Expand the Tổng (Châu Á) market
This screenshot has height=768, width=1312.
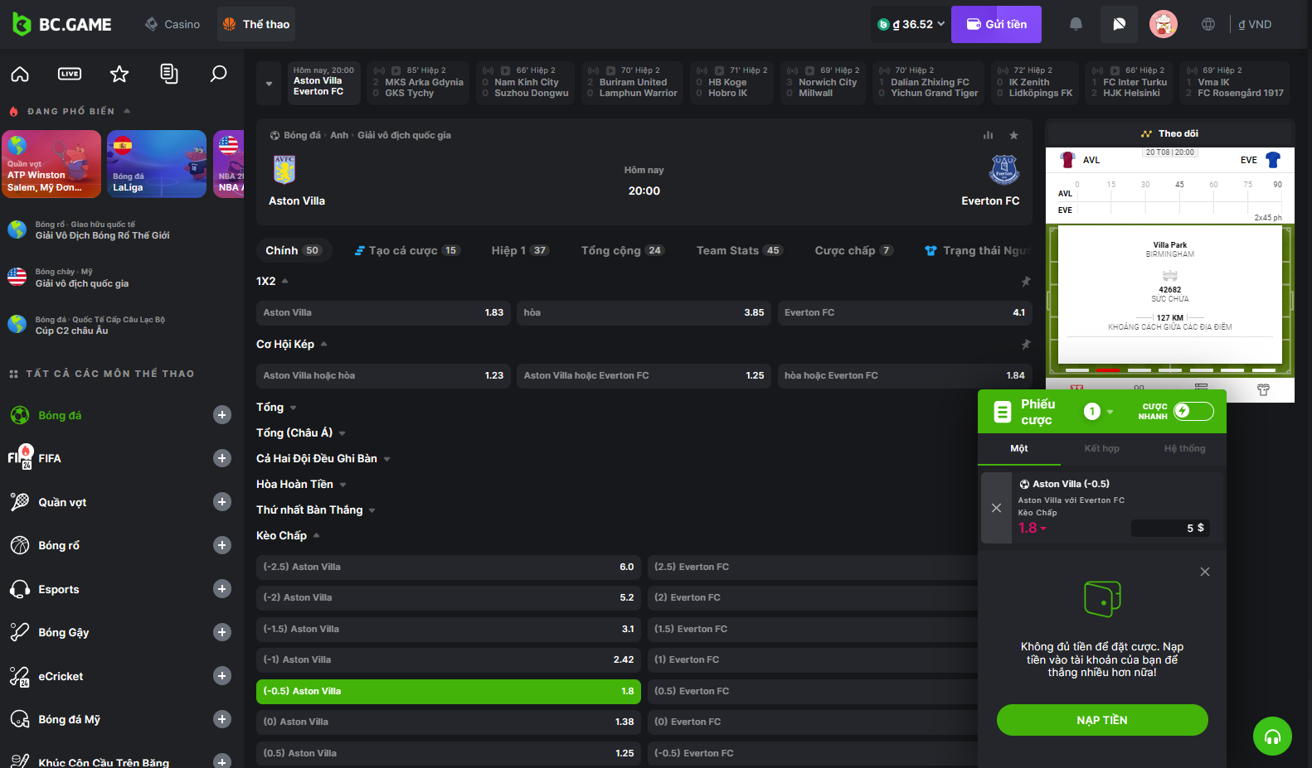pyautogui.click(x=300, y=432)
